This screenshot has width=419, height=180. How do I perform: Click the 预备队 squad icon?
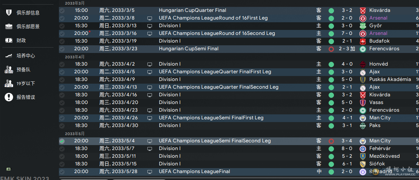(x=9, y=69)
